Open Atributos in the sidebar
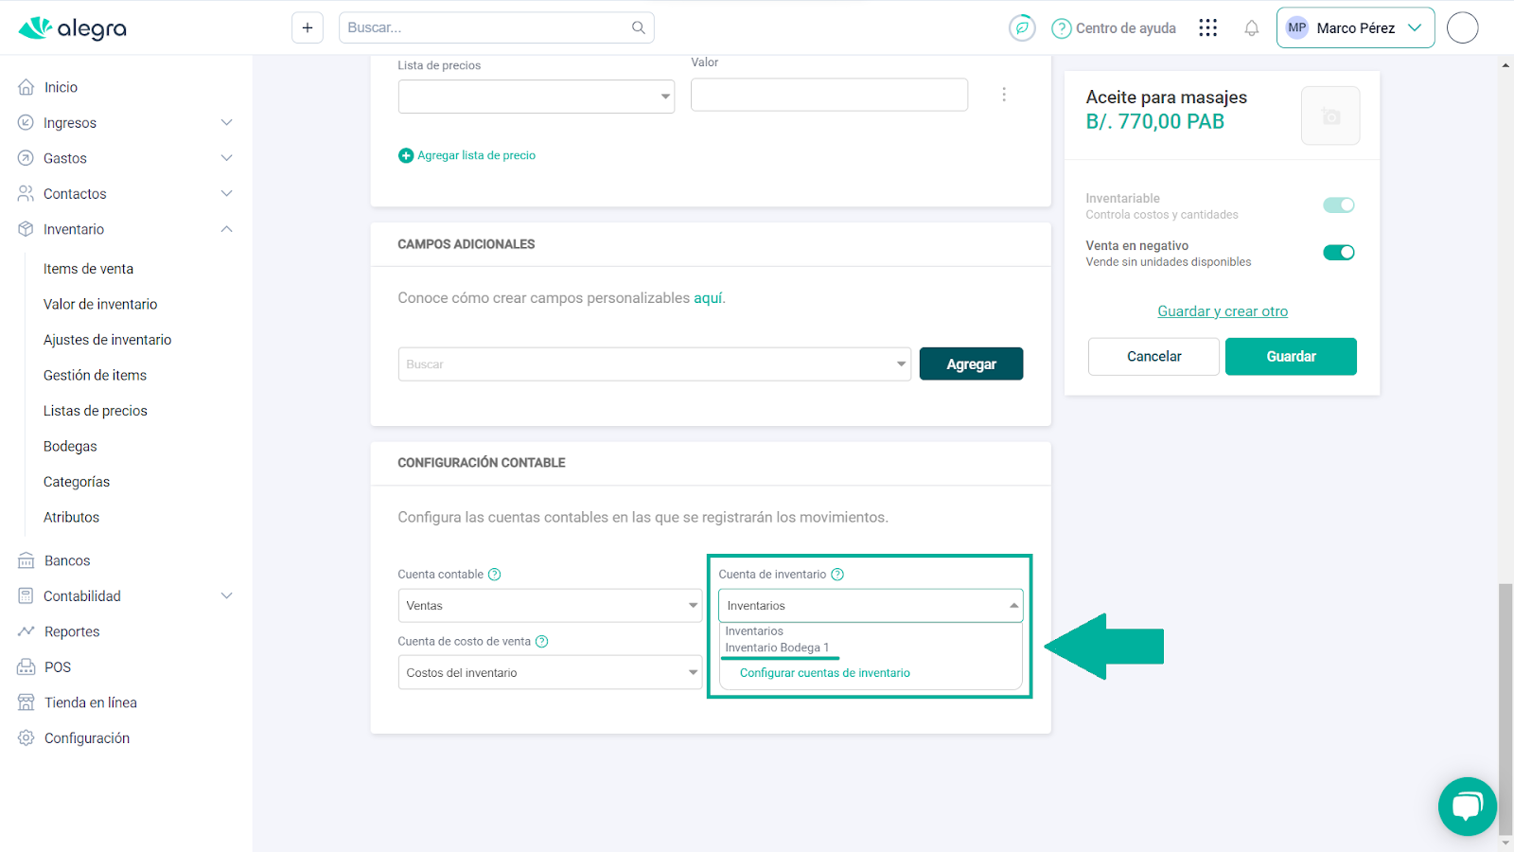1514x852 pixels. point(71,517)
